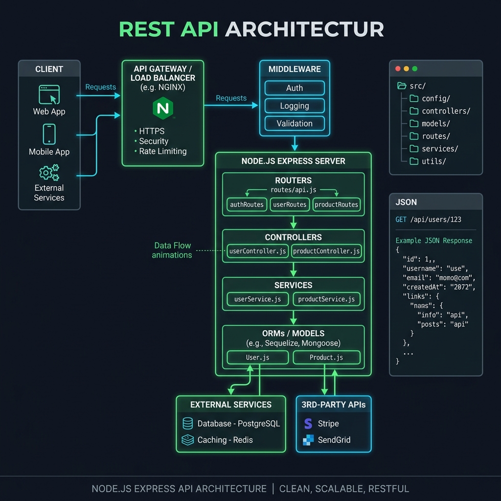
Task: Click the CONTROLLERS heading
Action: coord(294,237)
